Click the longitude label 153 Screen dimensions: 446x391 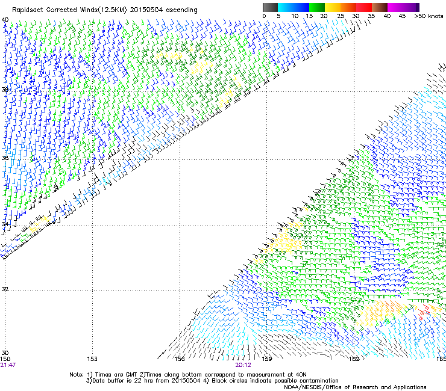pos(92,359)
